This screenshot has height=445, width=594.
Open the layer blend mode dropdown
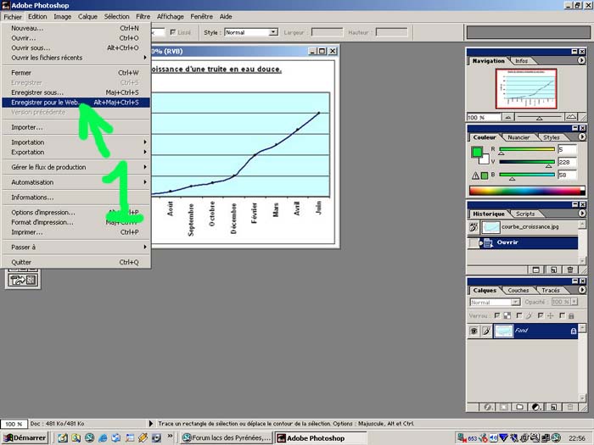pyautogui.click(x=495, y=302)
